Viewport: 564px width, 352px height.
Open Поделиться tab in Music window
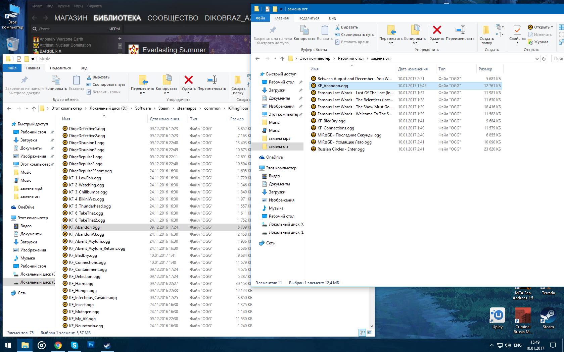(x=60, y=68)
